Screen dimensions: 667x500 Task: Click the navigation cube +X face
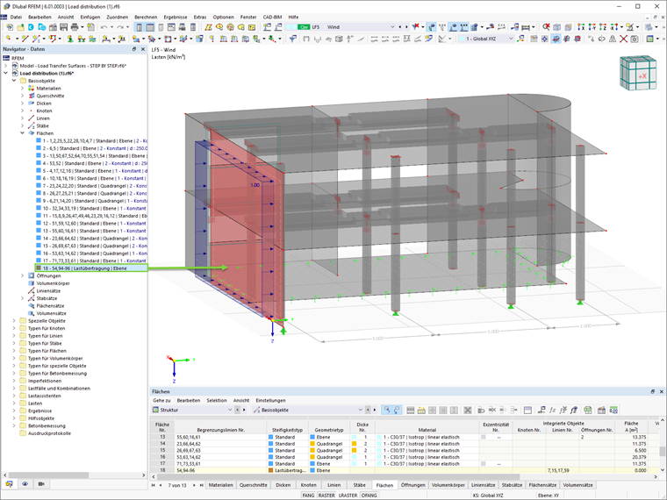pyautogui.click(x=642, y=76)
